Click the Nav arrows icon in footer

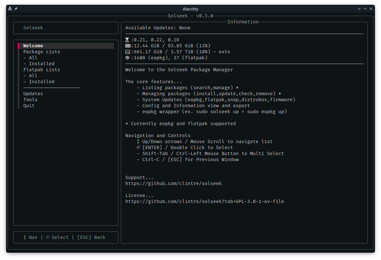pos(25,237)
